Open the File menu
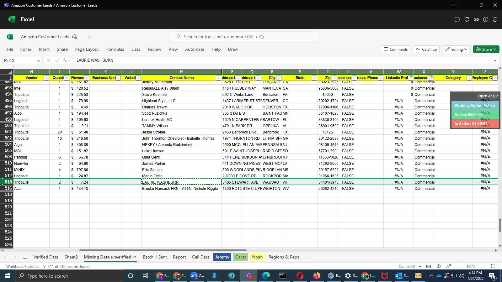The image size is (502, 282). click(10, 50)
